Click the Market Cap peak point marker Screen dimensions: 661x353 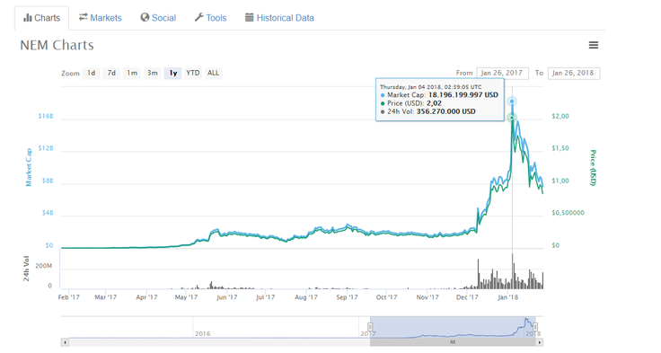[512, 101]
